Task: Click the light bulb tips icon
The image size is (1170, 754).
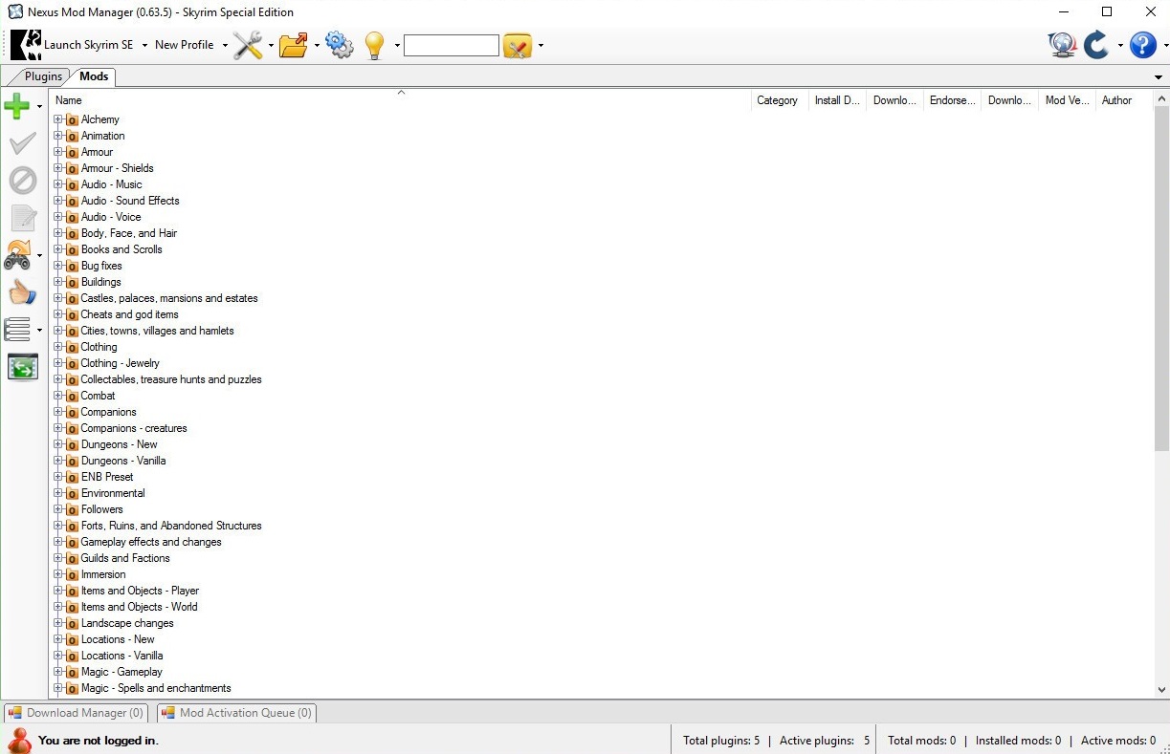Action: 374,45
